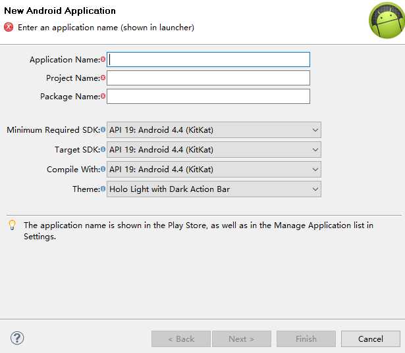Click the 'Enter an application name' error message
Screen dimensions: 405x353
pyautogui.click(x=106, y=28)
